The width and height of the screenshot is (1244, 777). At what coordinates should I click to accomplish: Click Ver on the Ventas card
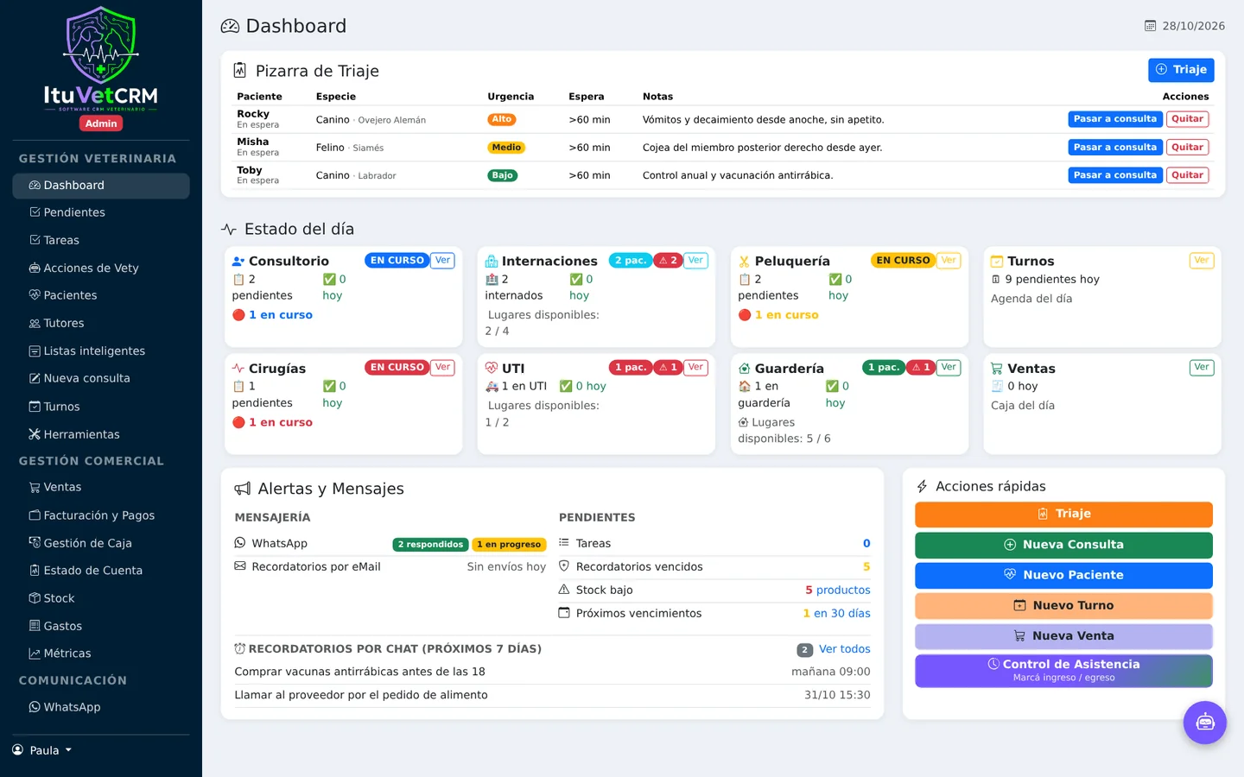tap(1202, 367)
